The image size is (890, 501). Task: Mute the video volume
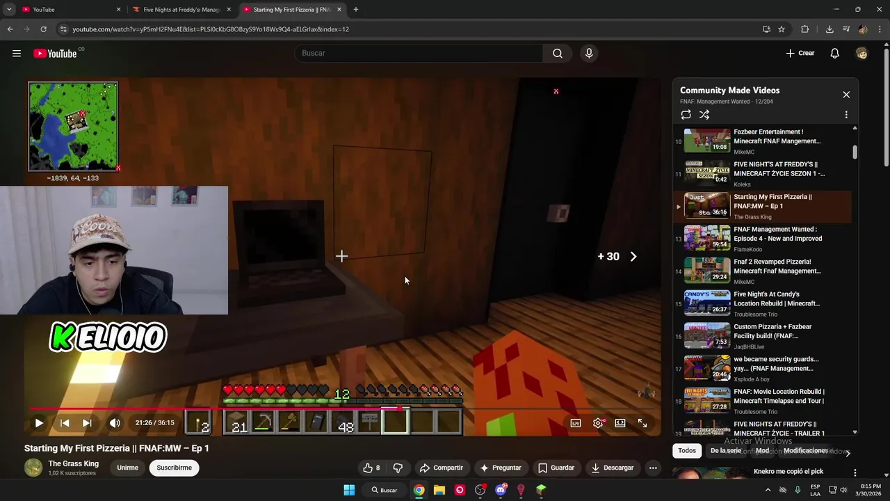point(115,422)
